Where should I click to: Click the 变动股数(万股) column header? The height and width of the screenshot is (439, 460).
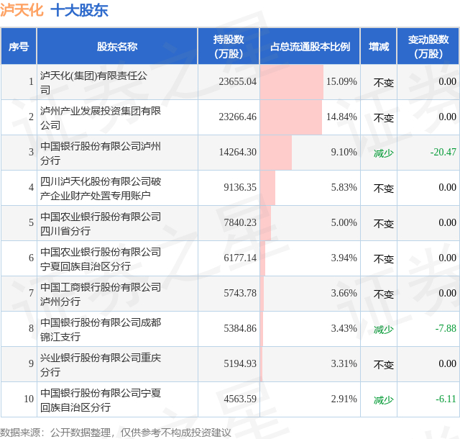tap(428, 47)
